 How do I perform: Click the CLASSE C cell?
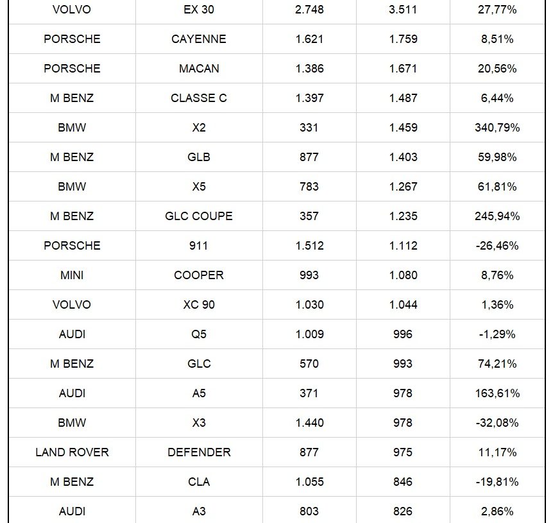(199, 98)
